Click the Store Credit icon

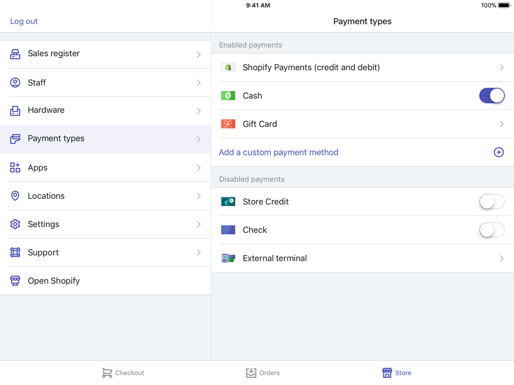[x=228, y=202]
